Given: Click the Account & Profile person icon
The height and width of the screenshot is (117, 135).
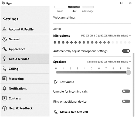Looking at the screenshot, I should (x=4, y=29).
